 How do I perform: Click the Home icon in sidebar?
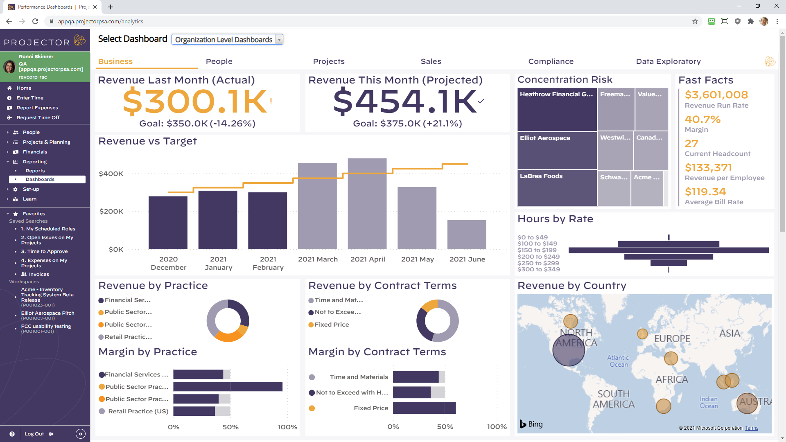click(x=10, y=88)
